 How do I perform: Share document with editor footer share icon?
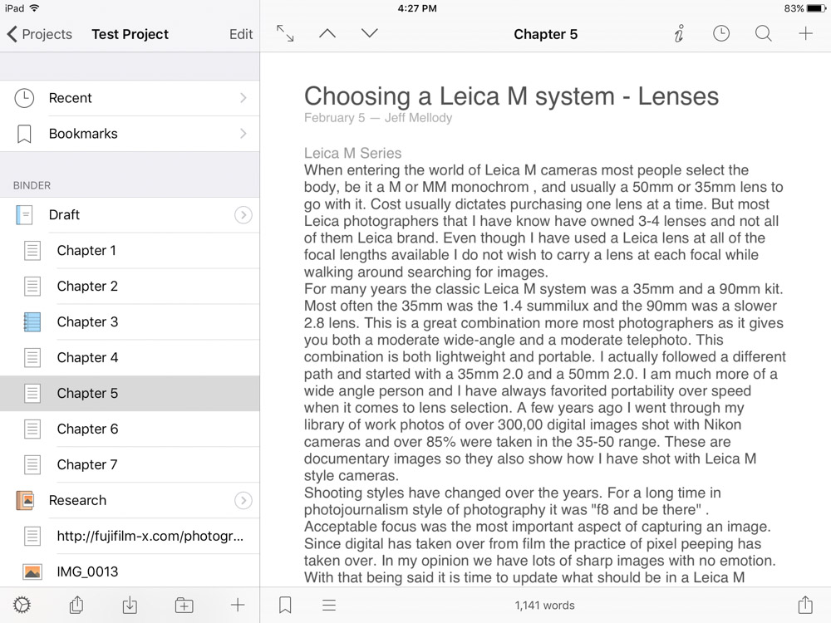click(805, 605)
